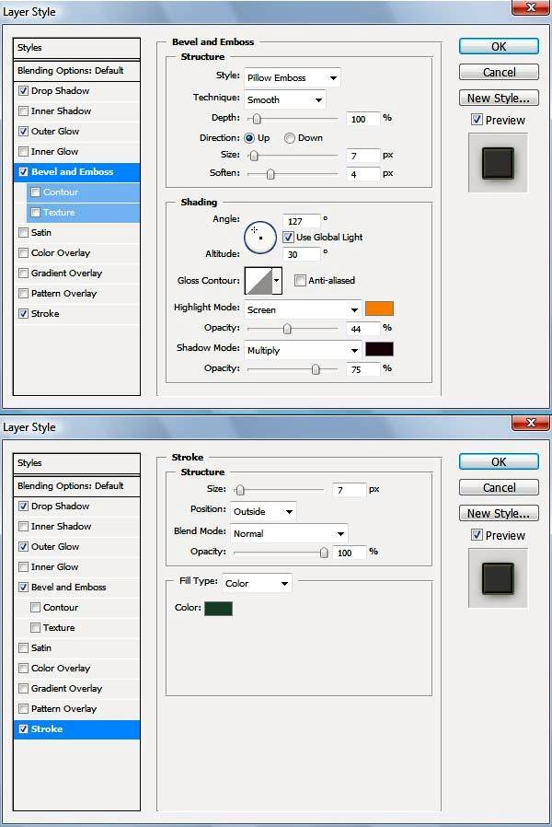Open the Shadow Mode dropdown showing Multiply
Image resolution: width=552 pixels, height=827 pixels.
(303, 350)
